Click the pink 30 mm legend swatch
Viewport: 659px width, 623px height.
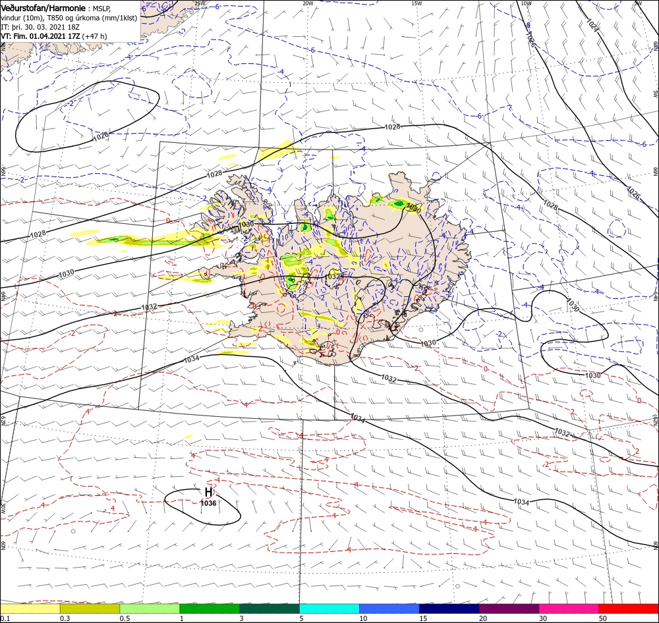(569, 609)
